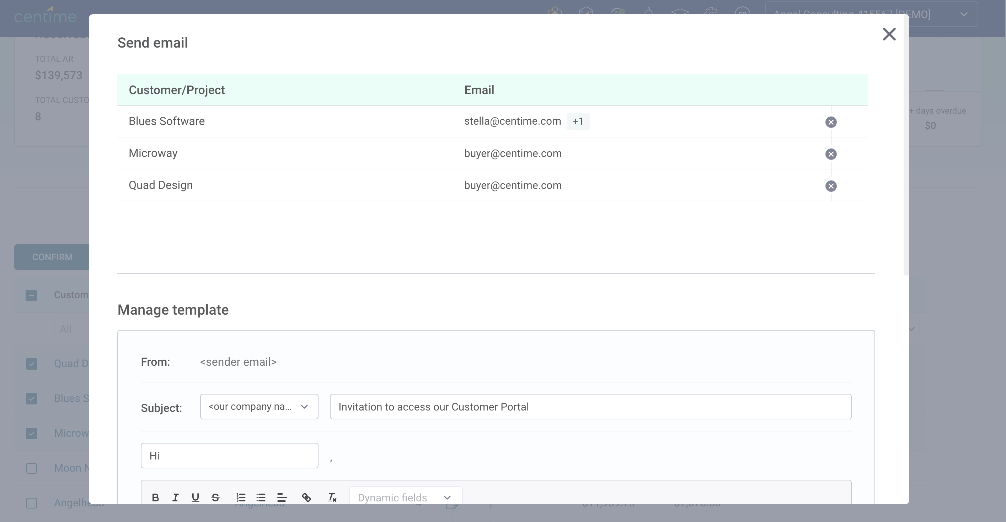This screenshot has width=1006, height=522.
Task: Uncheck the Quad Design row checkbox
Action: [x=32, y=364]
